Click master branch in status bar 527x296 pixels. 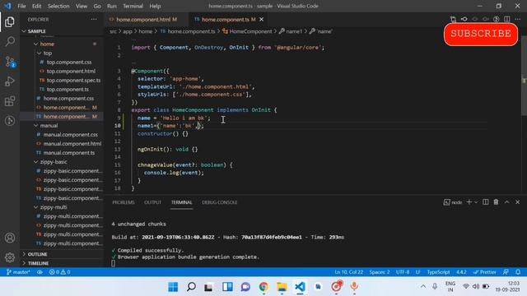(18, 272)
